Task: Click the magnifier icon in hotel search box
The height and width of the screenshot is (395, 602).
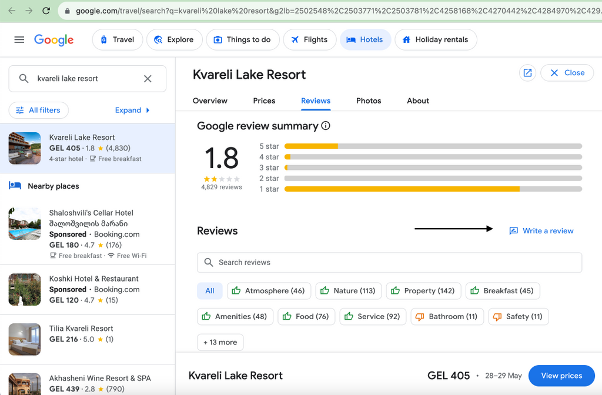Action: [x=24, y=79]
